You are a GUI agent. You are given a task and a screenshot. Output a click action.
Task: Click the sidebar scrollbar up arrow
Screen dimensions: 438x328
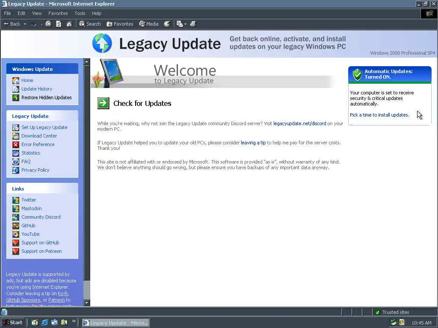(x=87, y=61)
